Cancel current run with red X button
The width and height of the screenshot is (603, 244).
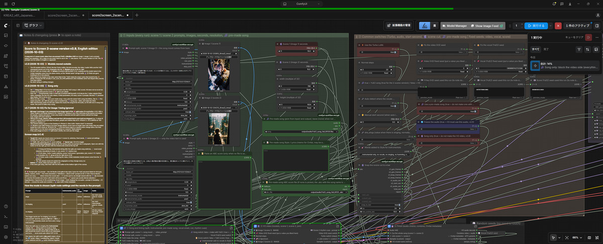558,25
